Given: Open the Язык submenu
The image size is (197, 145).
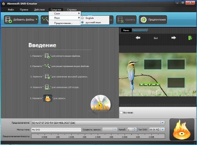Looking at the screenshot, I should [x=65, y=18].
